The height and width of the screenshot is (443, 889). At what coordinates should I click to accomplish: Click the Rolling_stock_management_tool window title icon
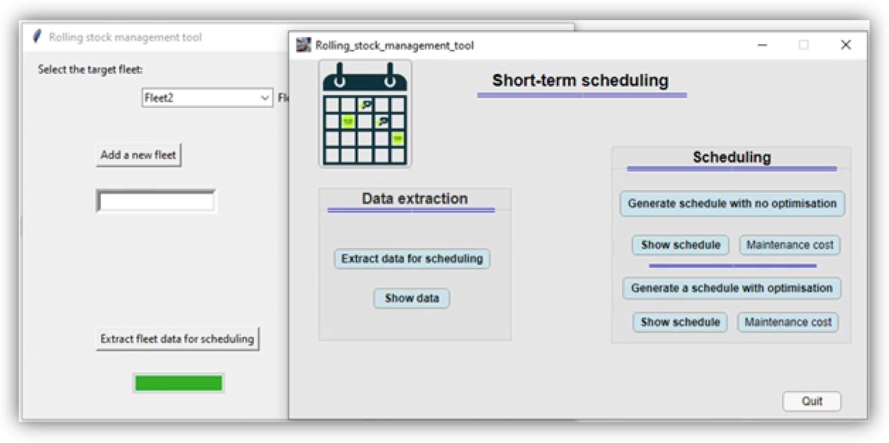coord(303,45)
